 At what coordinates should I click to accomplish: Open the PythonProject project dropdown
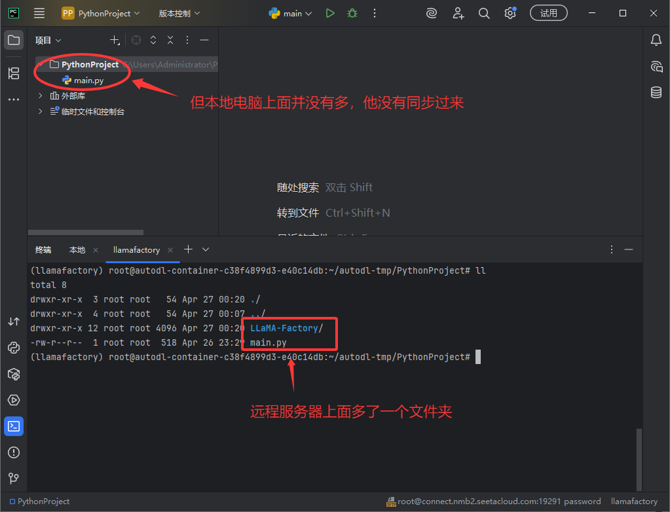101,13
